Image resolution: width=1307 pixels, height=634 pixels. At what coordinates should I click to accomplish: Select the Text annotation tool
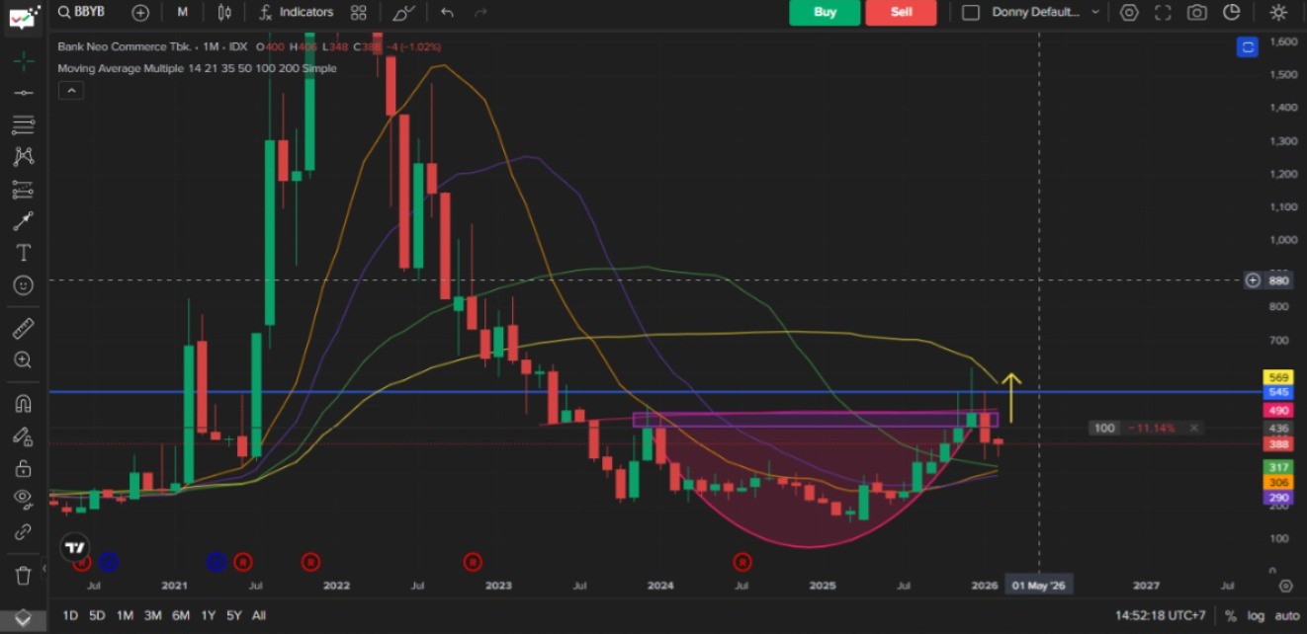(24, 253)
